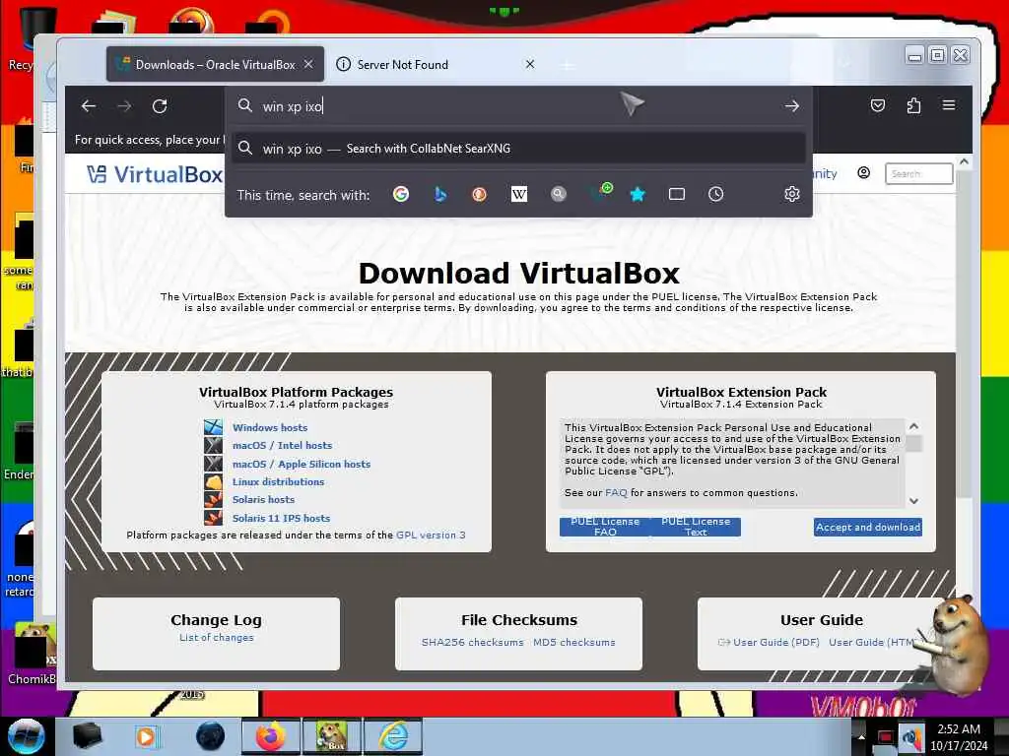
Task: Open Firefox application menu
Action: tap(949, 105)
